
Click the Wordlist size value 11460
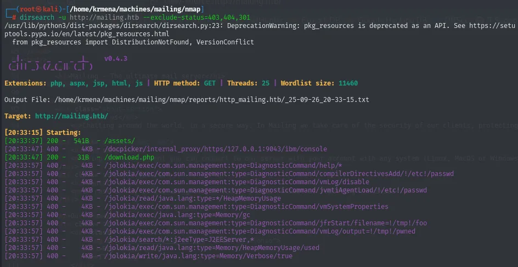(x=348, y=83)
